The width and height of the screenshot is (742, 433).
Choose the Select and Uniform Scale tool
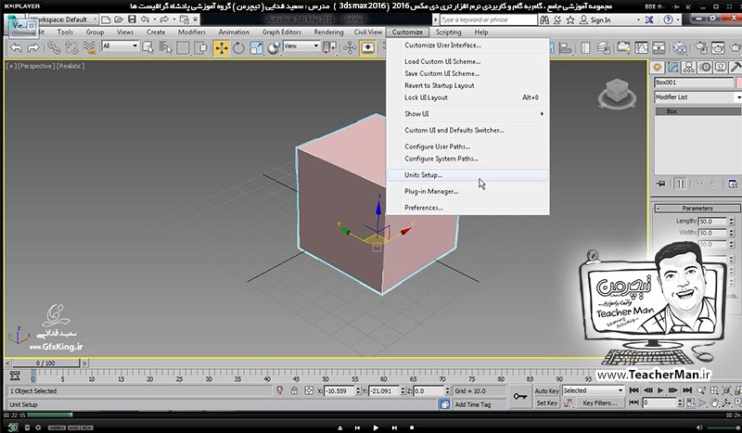click(x=256, y=48)
